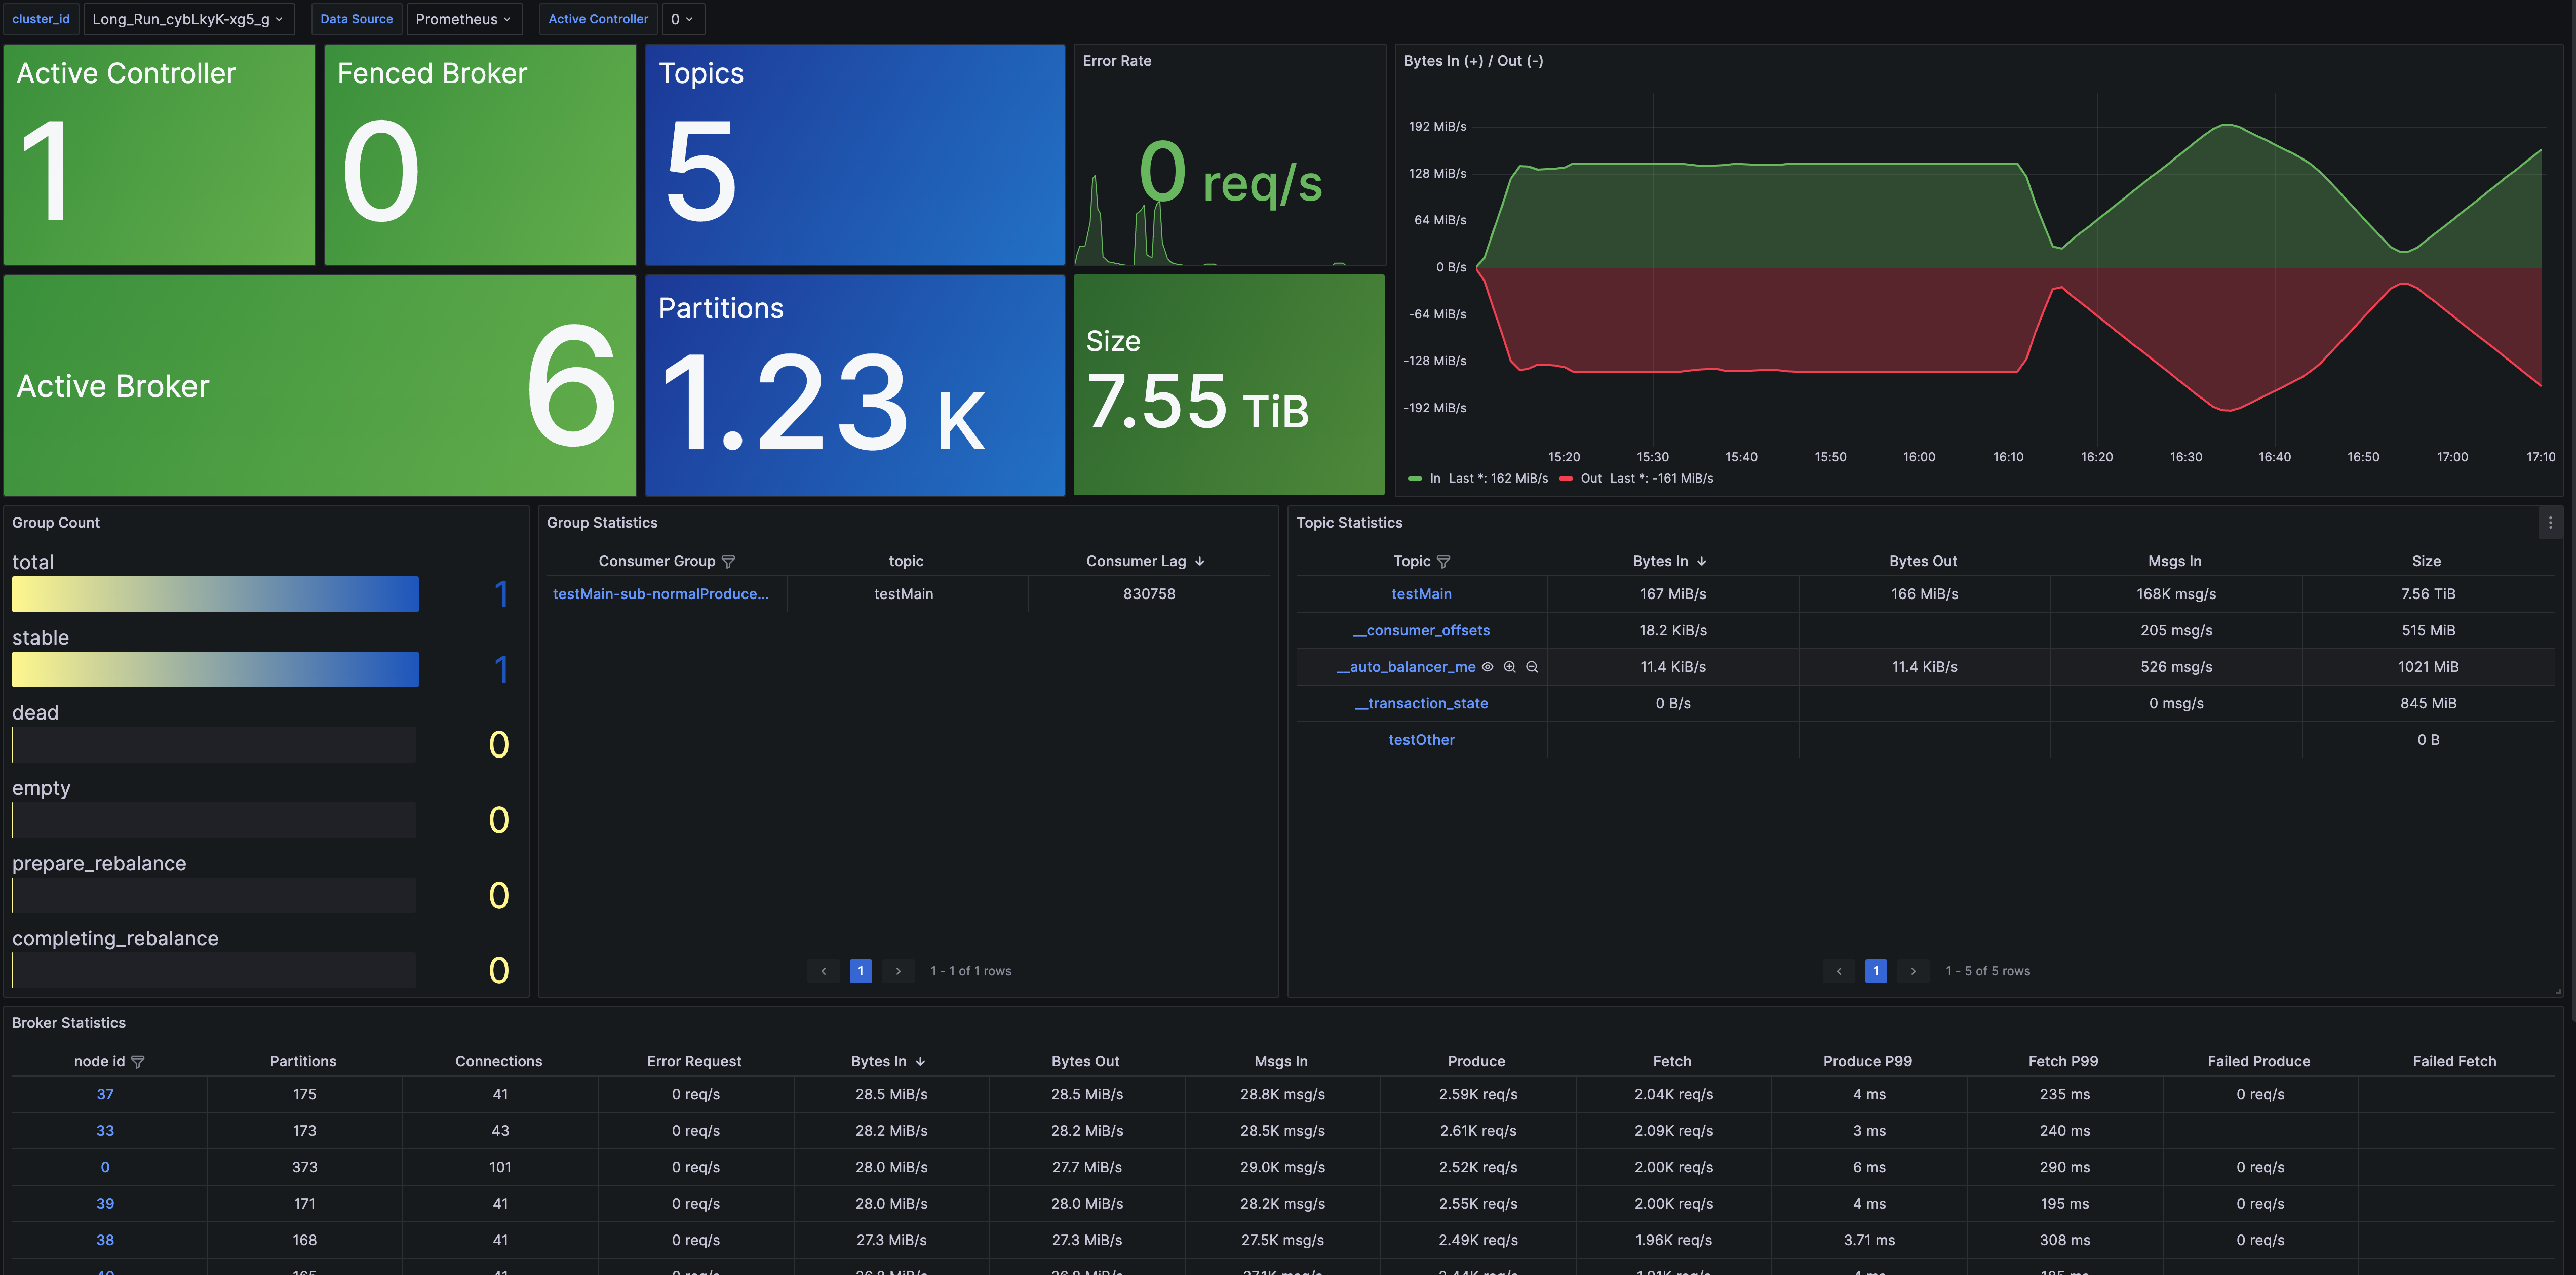Click the Topic column filter icon
Image resolution: width=2576 pixels, height=1275 pixels.
pyautogui.click(x=1443, y=562)
